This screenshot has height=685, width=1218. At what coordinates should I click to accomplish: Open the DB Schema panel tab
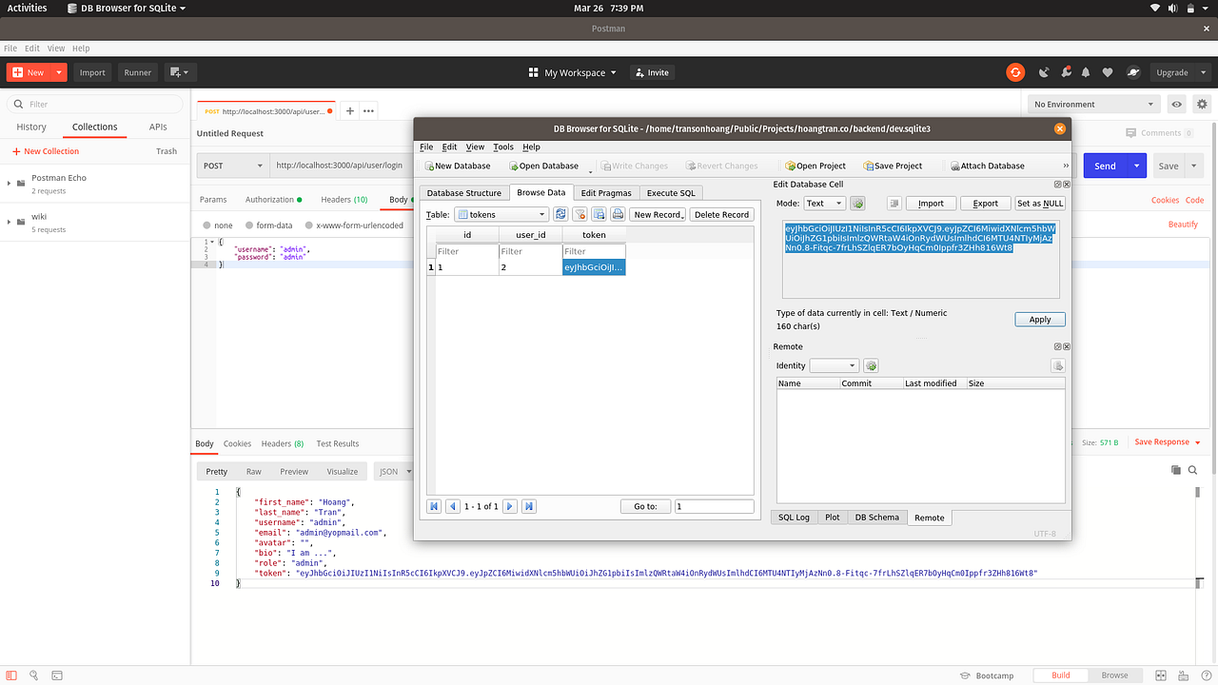[x=876, y=517]
